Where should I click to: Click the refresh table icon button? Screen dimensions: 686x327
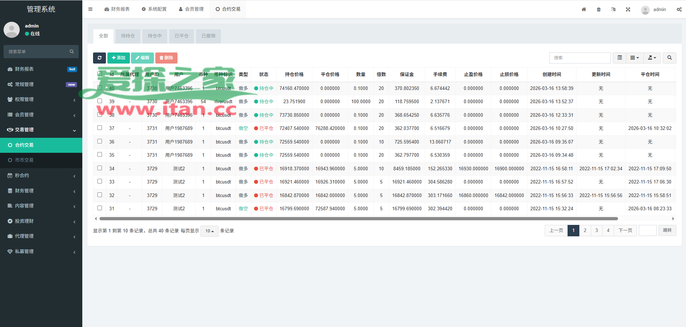coord(99,58)
